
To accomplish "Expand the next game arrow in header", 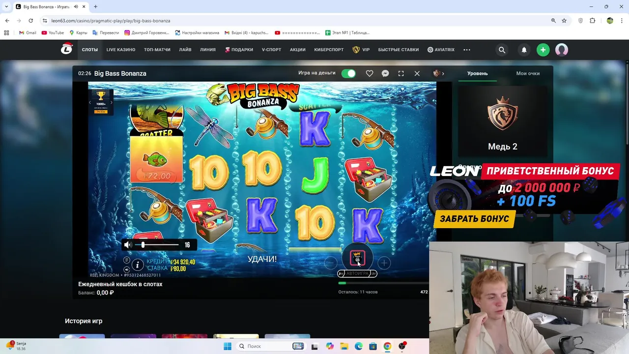I will [x=443, y=74].
